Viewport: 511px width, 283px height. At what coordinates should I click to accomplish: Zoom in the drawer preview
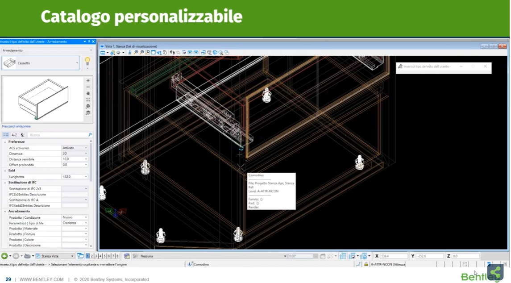[x=88, y=81]
